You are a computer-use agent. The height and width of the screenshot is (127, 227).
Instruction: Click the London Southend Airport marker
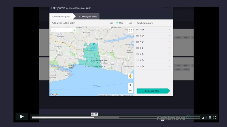point(94,44)
